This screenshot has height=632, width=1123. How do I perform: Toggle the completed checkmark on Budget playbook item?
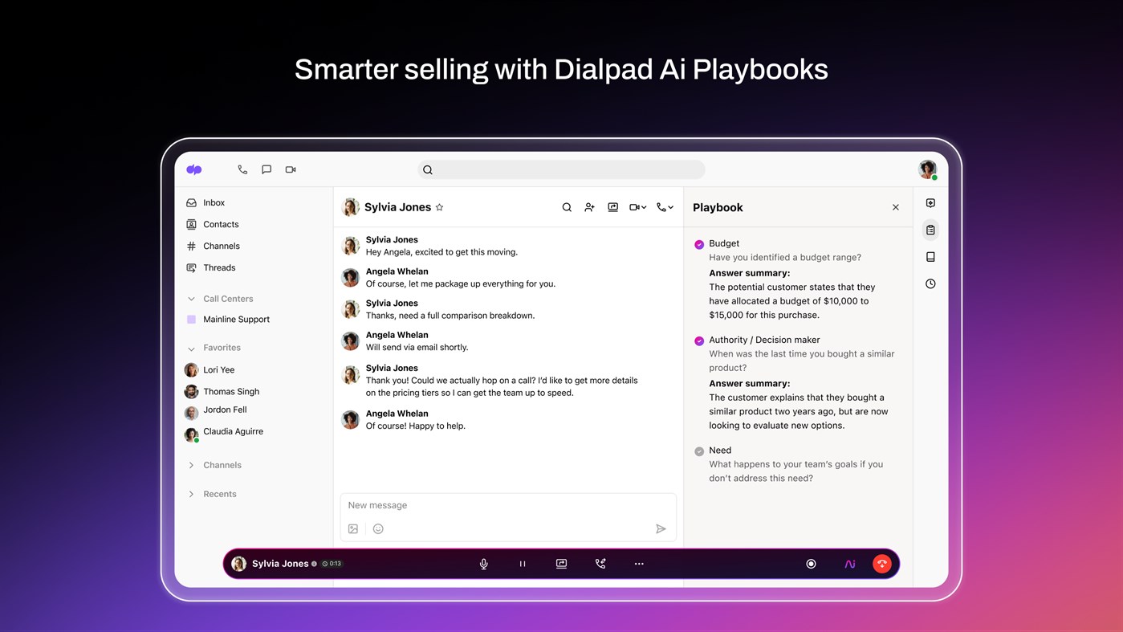(698, 243)
